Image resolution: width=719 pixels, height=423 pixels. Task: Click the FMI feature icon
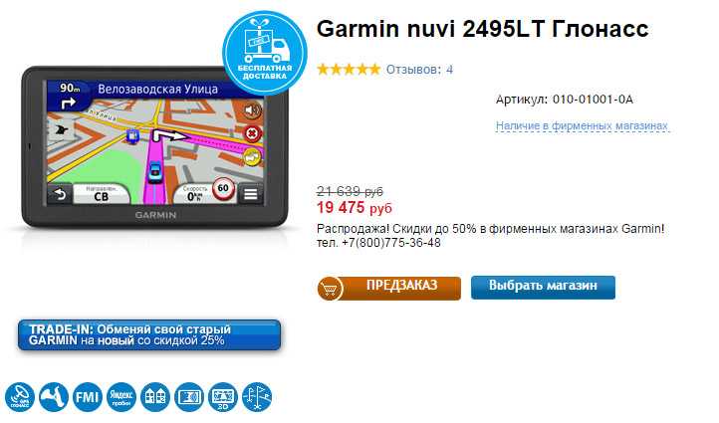[x=87, y=397]
